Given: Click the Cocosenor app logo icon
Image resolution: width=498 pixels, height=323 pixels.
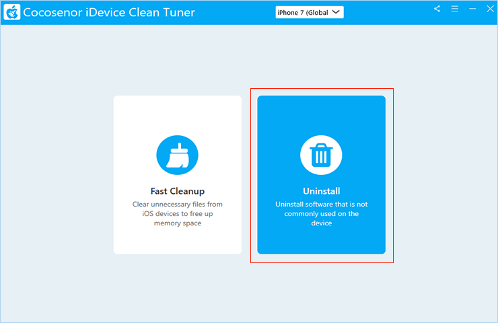Looking at the screenshot, I should click(12, 12).
